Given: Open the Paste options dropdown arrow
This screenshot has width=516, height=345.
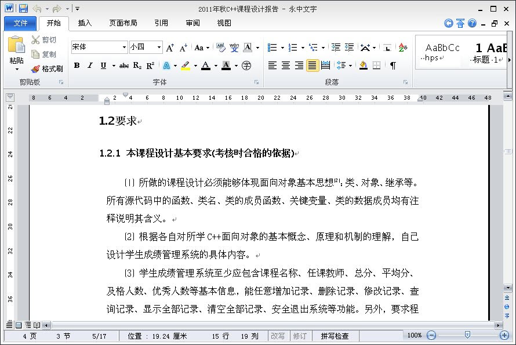Looking at the screenshot, I should tap(16, 69).
